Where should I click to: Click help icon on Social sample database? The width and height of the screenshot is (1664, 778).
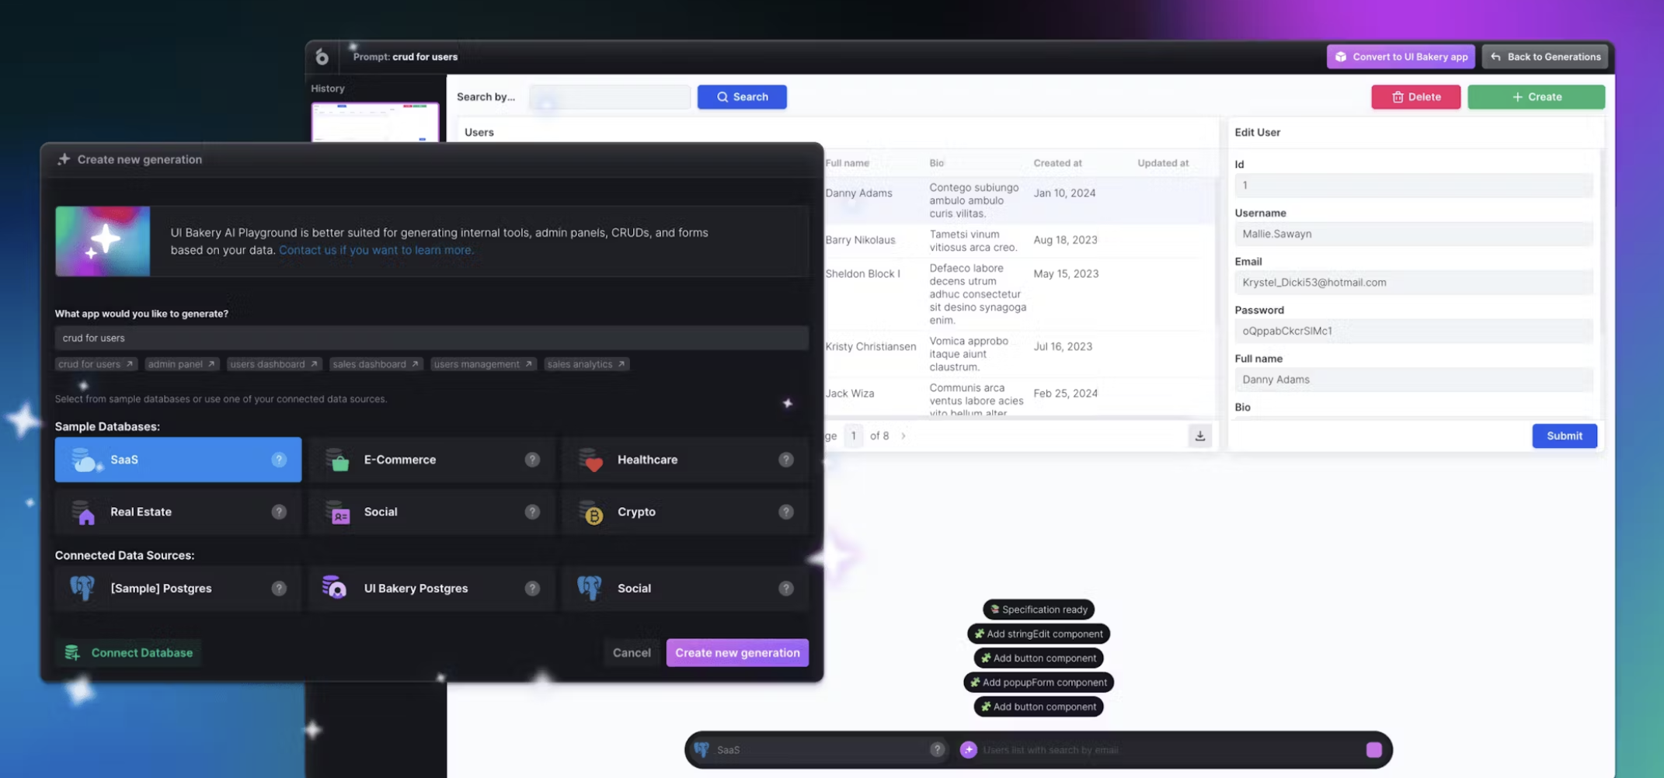[532, 512]
